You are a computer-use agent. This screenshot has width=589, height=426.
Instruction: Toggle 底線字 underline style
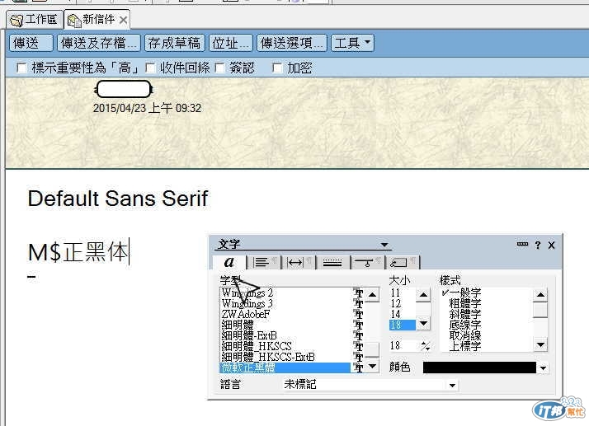click(x=465, y=325)
